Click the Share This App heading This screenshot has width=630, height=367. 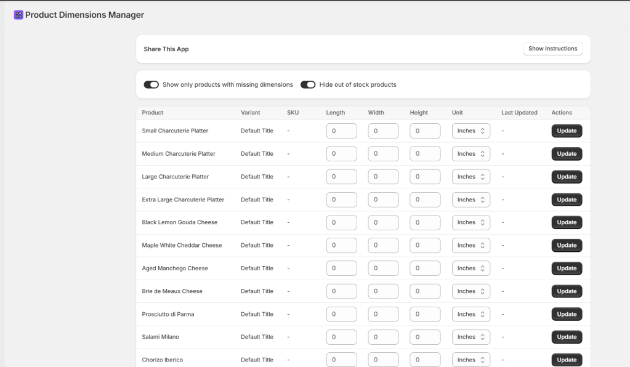click(x=166, y=49)
